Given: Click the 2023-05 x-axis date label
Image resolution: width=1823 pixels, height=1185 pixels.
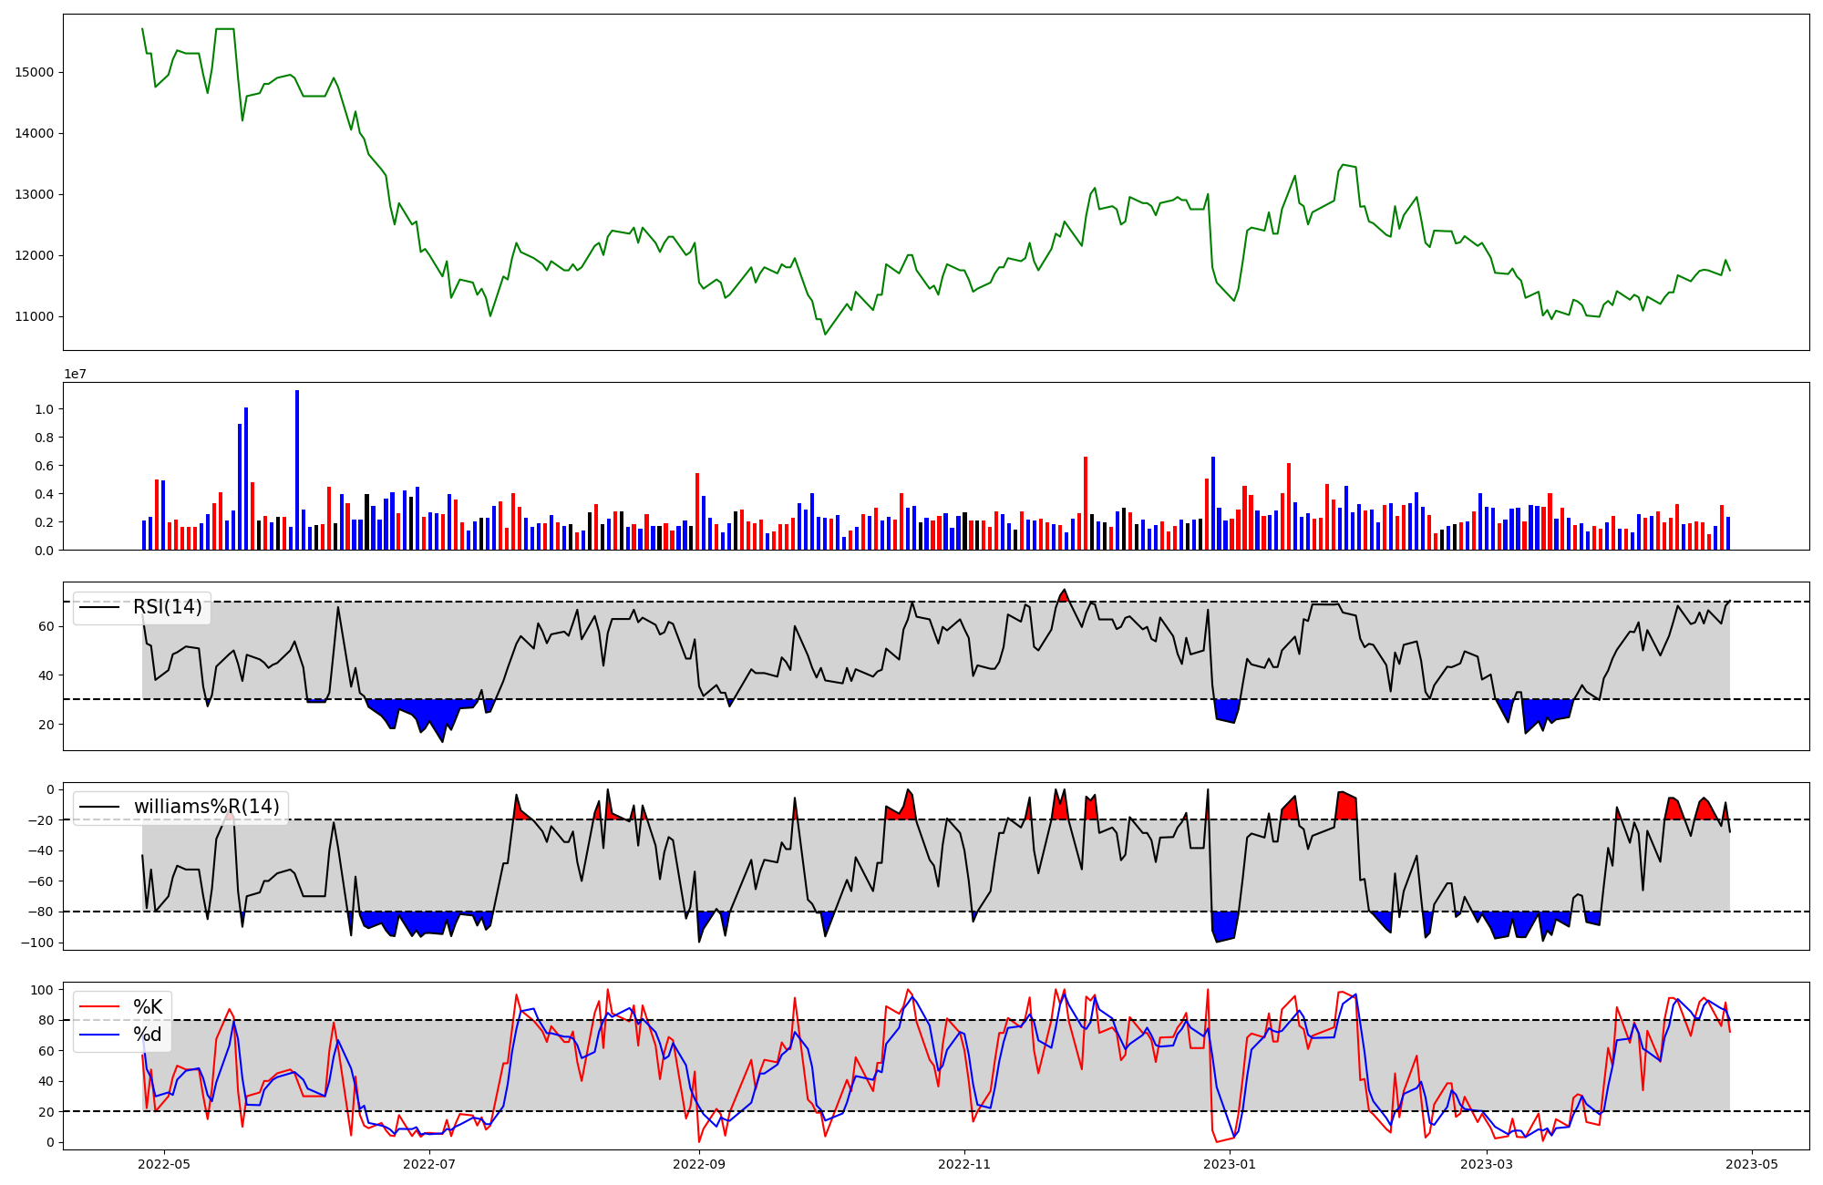Looking at the screenshot, I should pos(1752,1163).
